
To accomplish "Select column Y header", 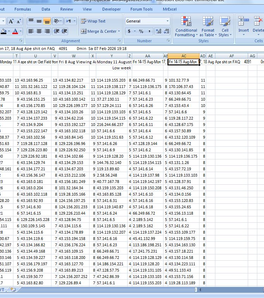I will pos(112,56).
